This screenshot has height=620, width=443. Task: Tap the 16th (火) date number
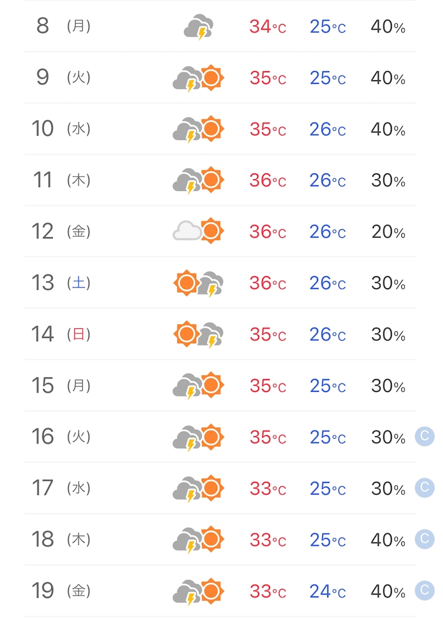pos(43,437)
